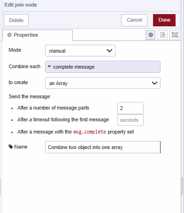This screenshot has height=213, width=184.
Task: Click the 'Mode' label
Action: (15, 50)
